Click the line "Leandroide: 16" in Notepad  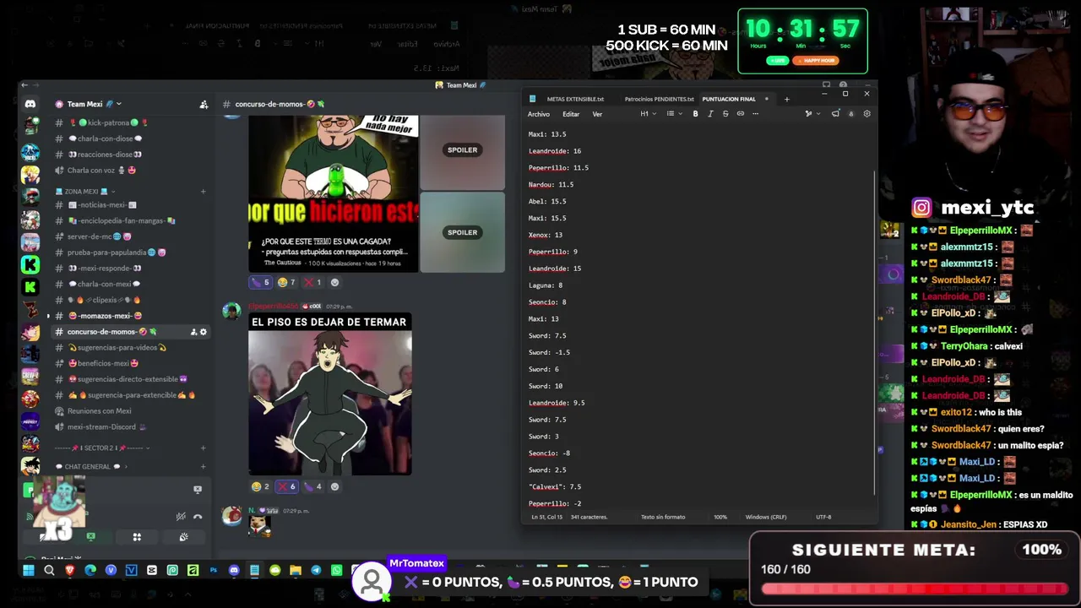(555, 151)
